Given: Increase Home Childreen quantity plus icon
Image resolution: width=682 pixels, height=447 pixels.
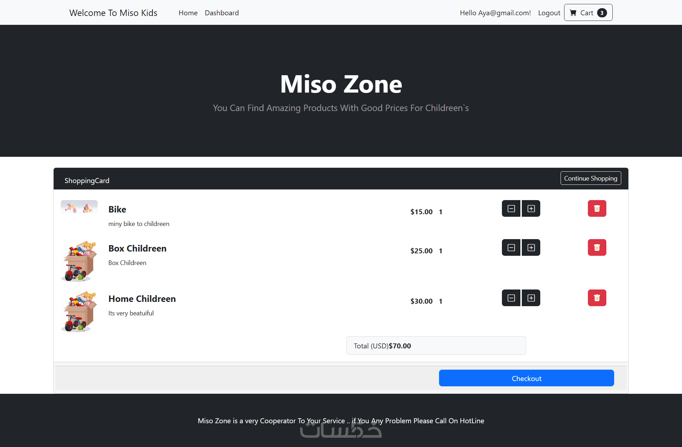Looking at the screenshot, I should tap(531, 298).
